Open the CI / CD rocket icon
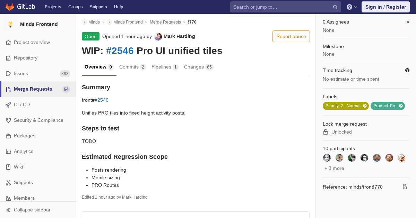 click(8, 105)
